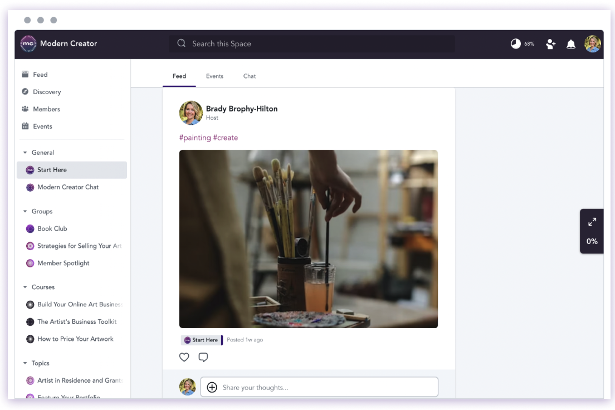Click the Events calendar icon

25,126
